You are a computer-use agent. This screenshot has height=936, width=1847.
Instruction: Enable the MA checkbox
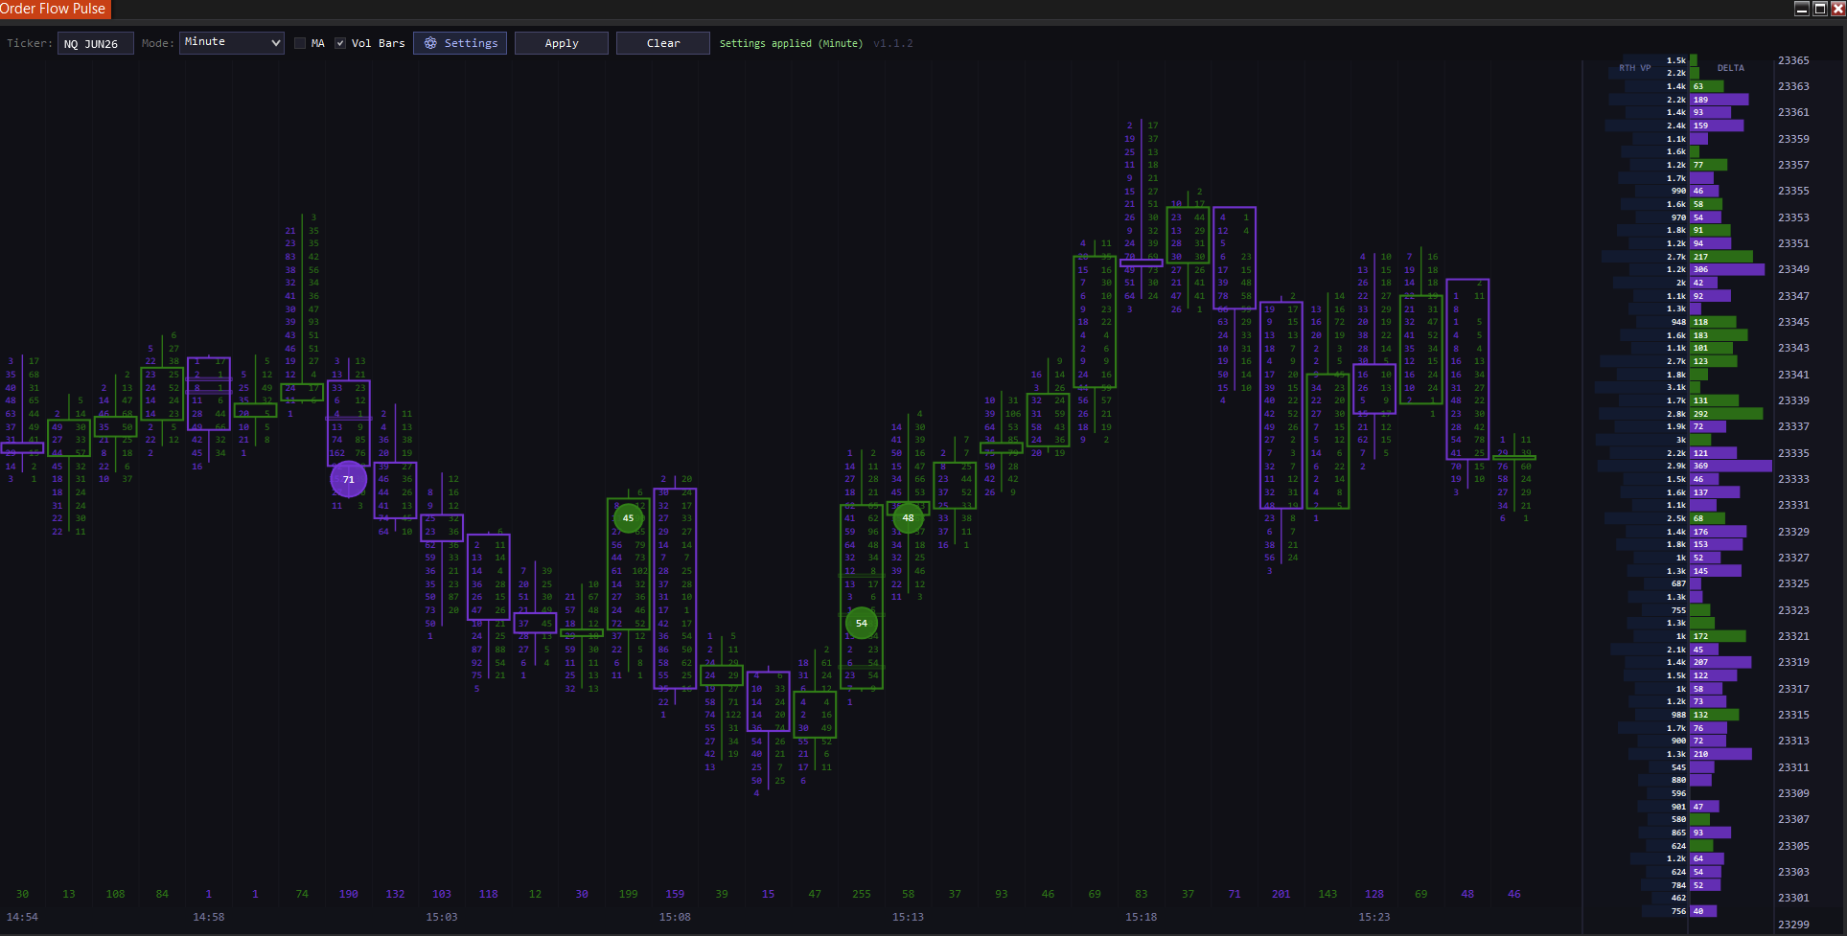pyautogui.click(x=300, y=43)
